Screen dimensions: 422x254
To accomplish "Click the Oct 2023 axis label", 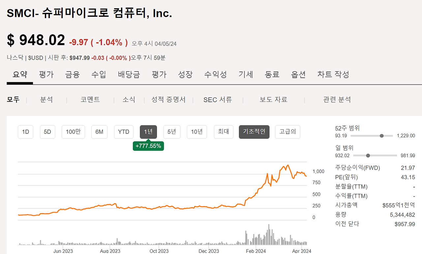I will pyautogui.click(x=159, y=251).
